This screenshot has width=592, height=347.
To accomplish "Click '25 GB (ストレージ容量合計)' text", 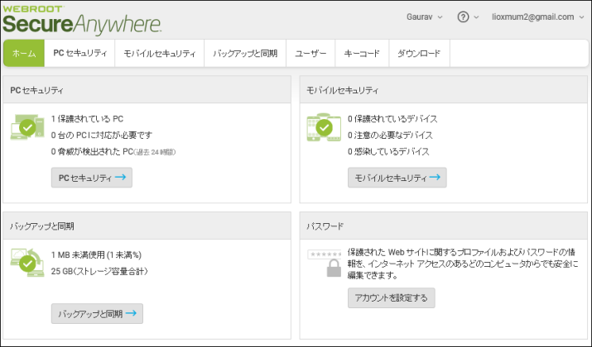I will pos(99,271).
